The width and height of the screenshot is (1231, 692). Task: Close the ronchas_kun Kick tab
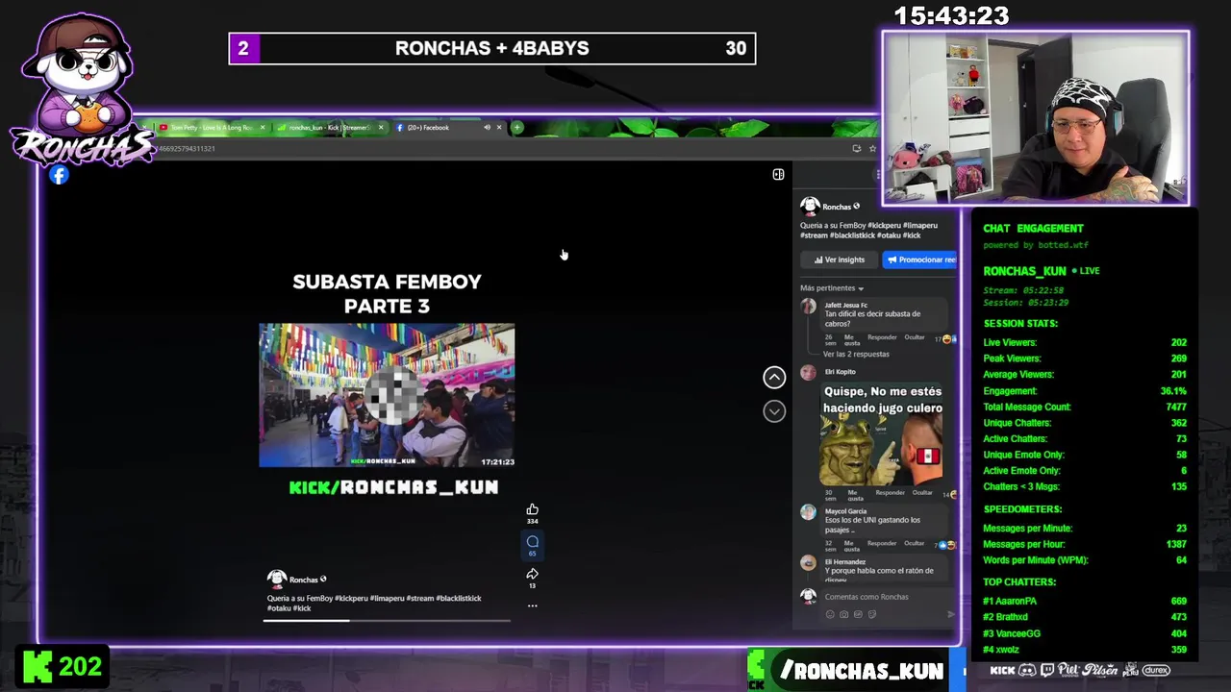coord(381,127)
